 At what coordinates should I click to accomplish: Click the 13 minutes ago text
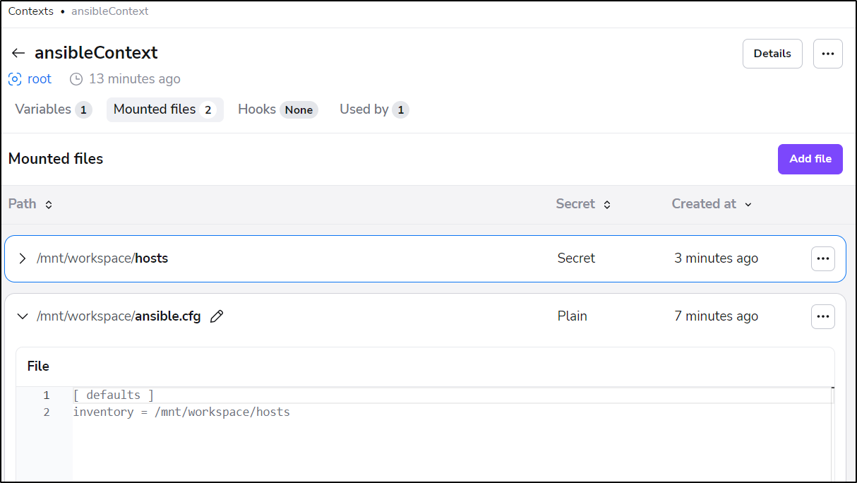[134, 79]
